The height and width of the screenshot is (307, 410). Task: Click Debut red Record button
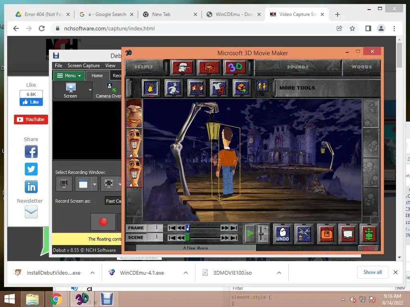[x=103, y=221]
